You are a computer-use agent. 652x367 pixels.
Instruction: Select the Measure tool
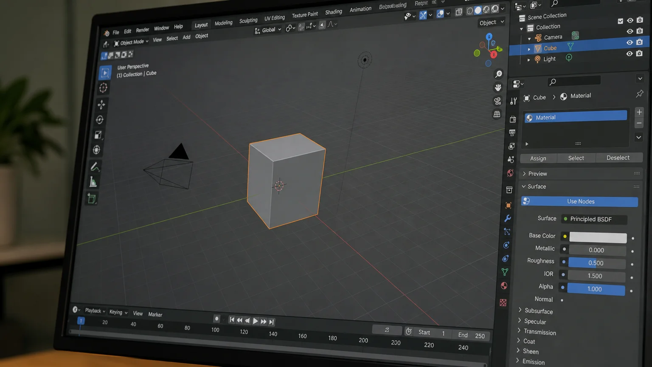click(x=93, y=182)
